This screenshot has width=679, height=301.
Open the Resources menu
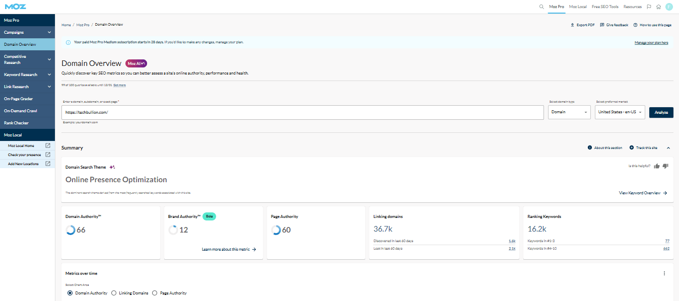[633, 7]
